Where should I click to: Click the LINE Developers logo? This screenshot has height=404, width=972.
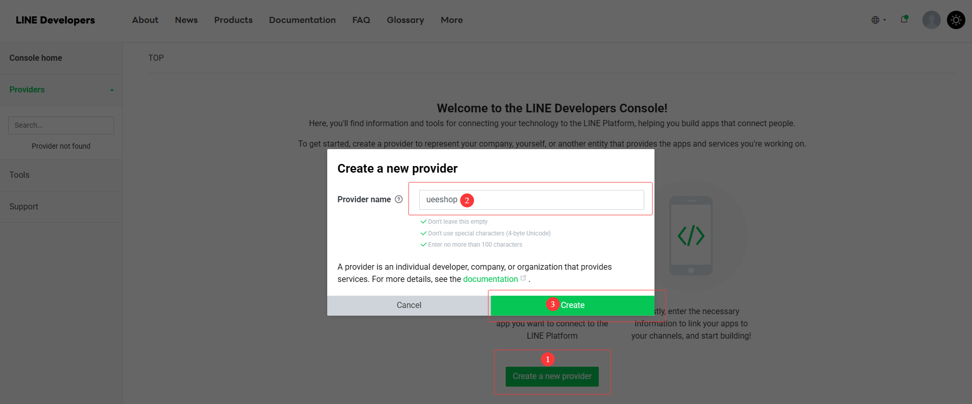[x=55, y=20]
